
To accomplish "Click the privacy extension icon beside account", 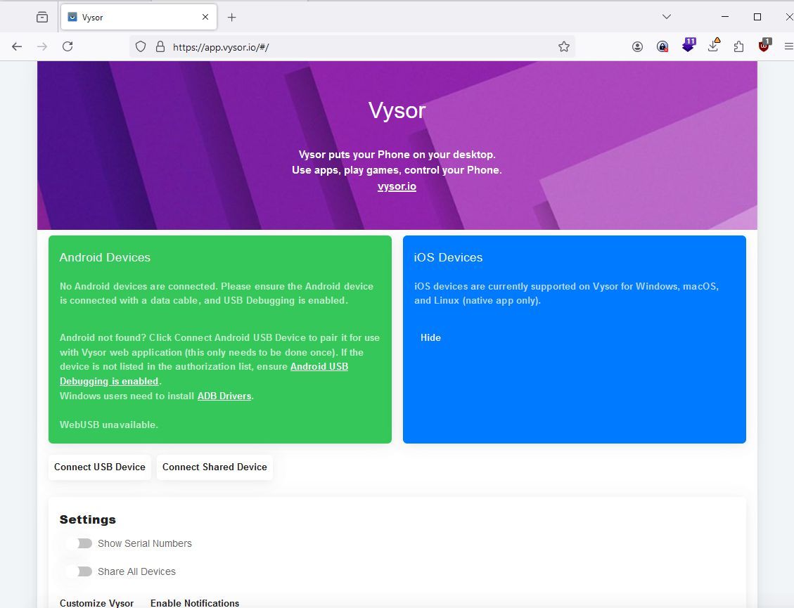I will (662, 46).
